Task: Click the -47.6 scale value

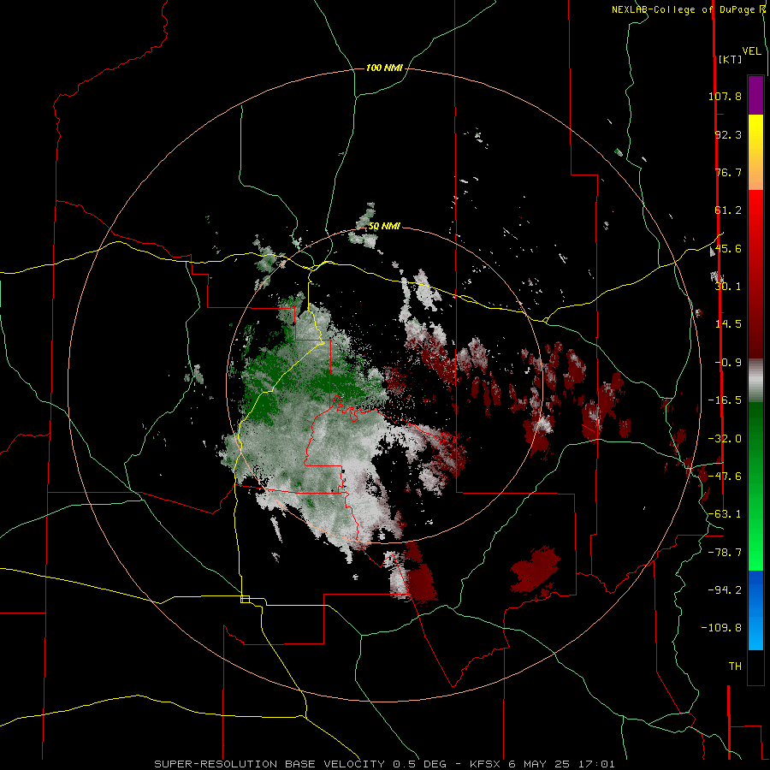Action: pyautogui.click(x=725, y=476)
